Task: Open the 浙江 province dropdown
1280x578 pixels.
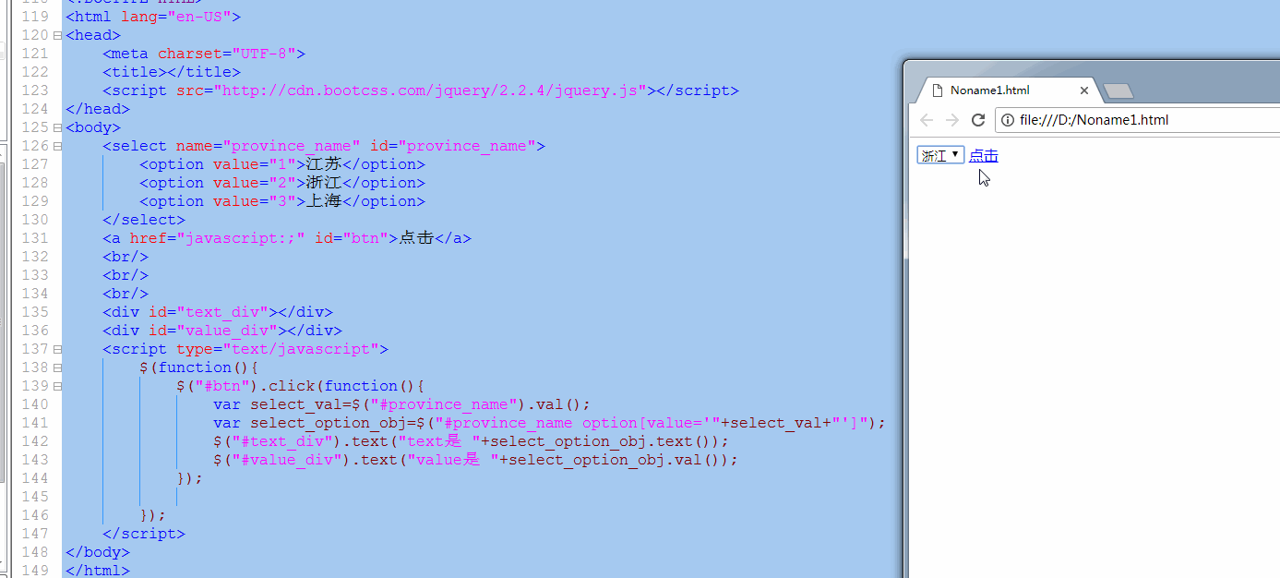Action: coord(940,155)
